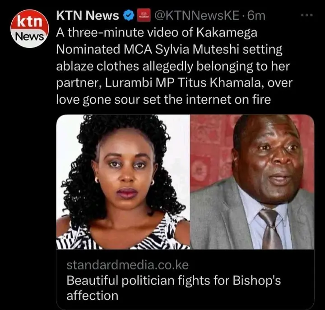Click the man's grey striped tie in the photo
This screenshot has height=310, width=325.
(x=269, y=229)
